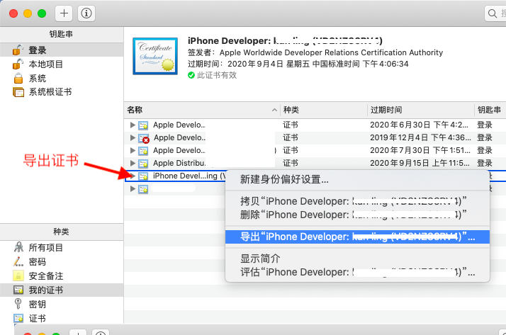The height and width of the screenshot is (335, 506).
Task: Click the info toolbar button
Action: pos(86,13)
